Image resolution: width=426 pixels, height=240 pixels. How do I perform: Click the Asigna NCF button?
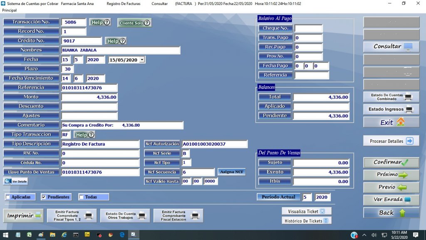click(232, 172)
